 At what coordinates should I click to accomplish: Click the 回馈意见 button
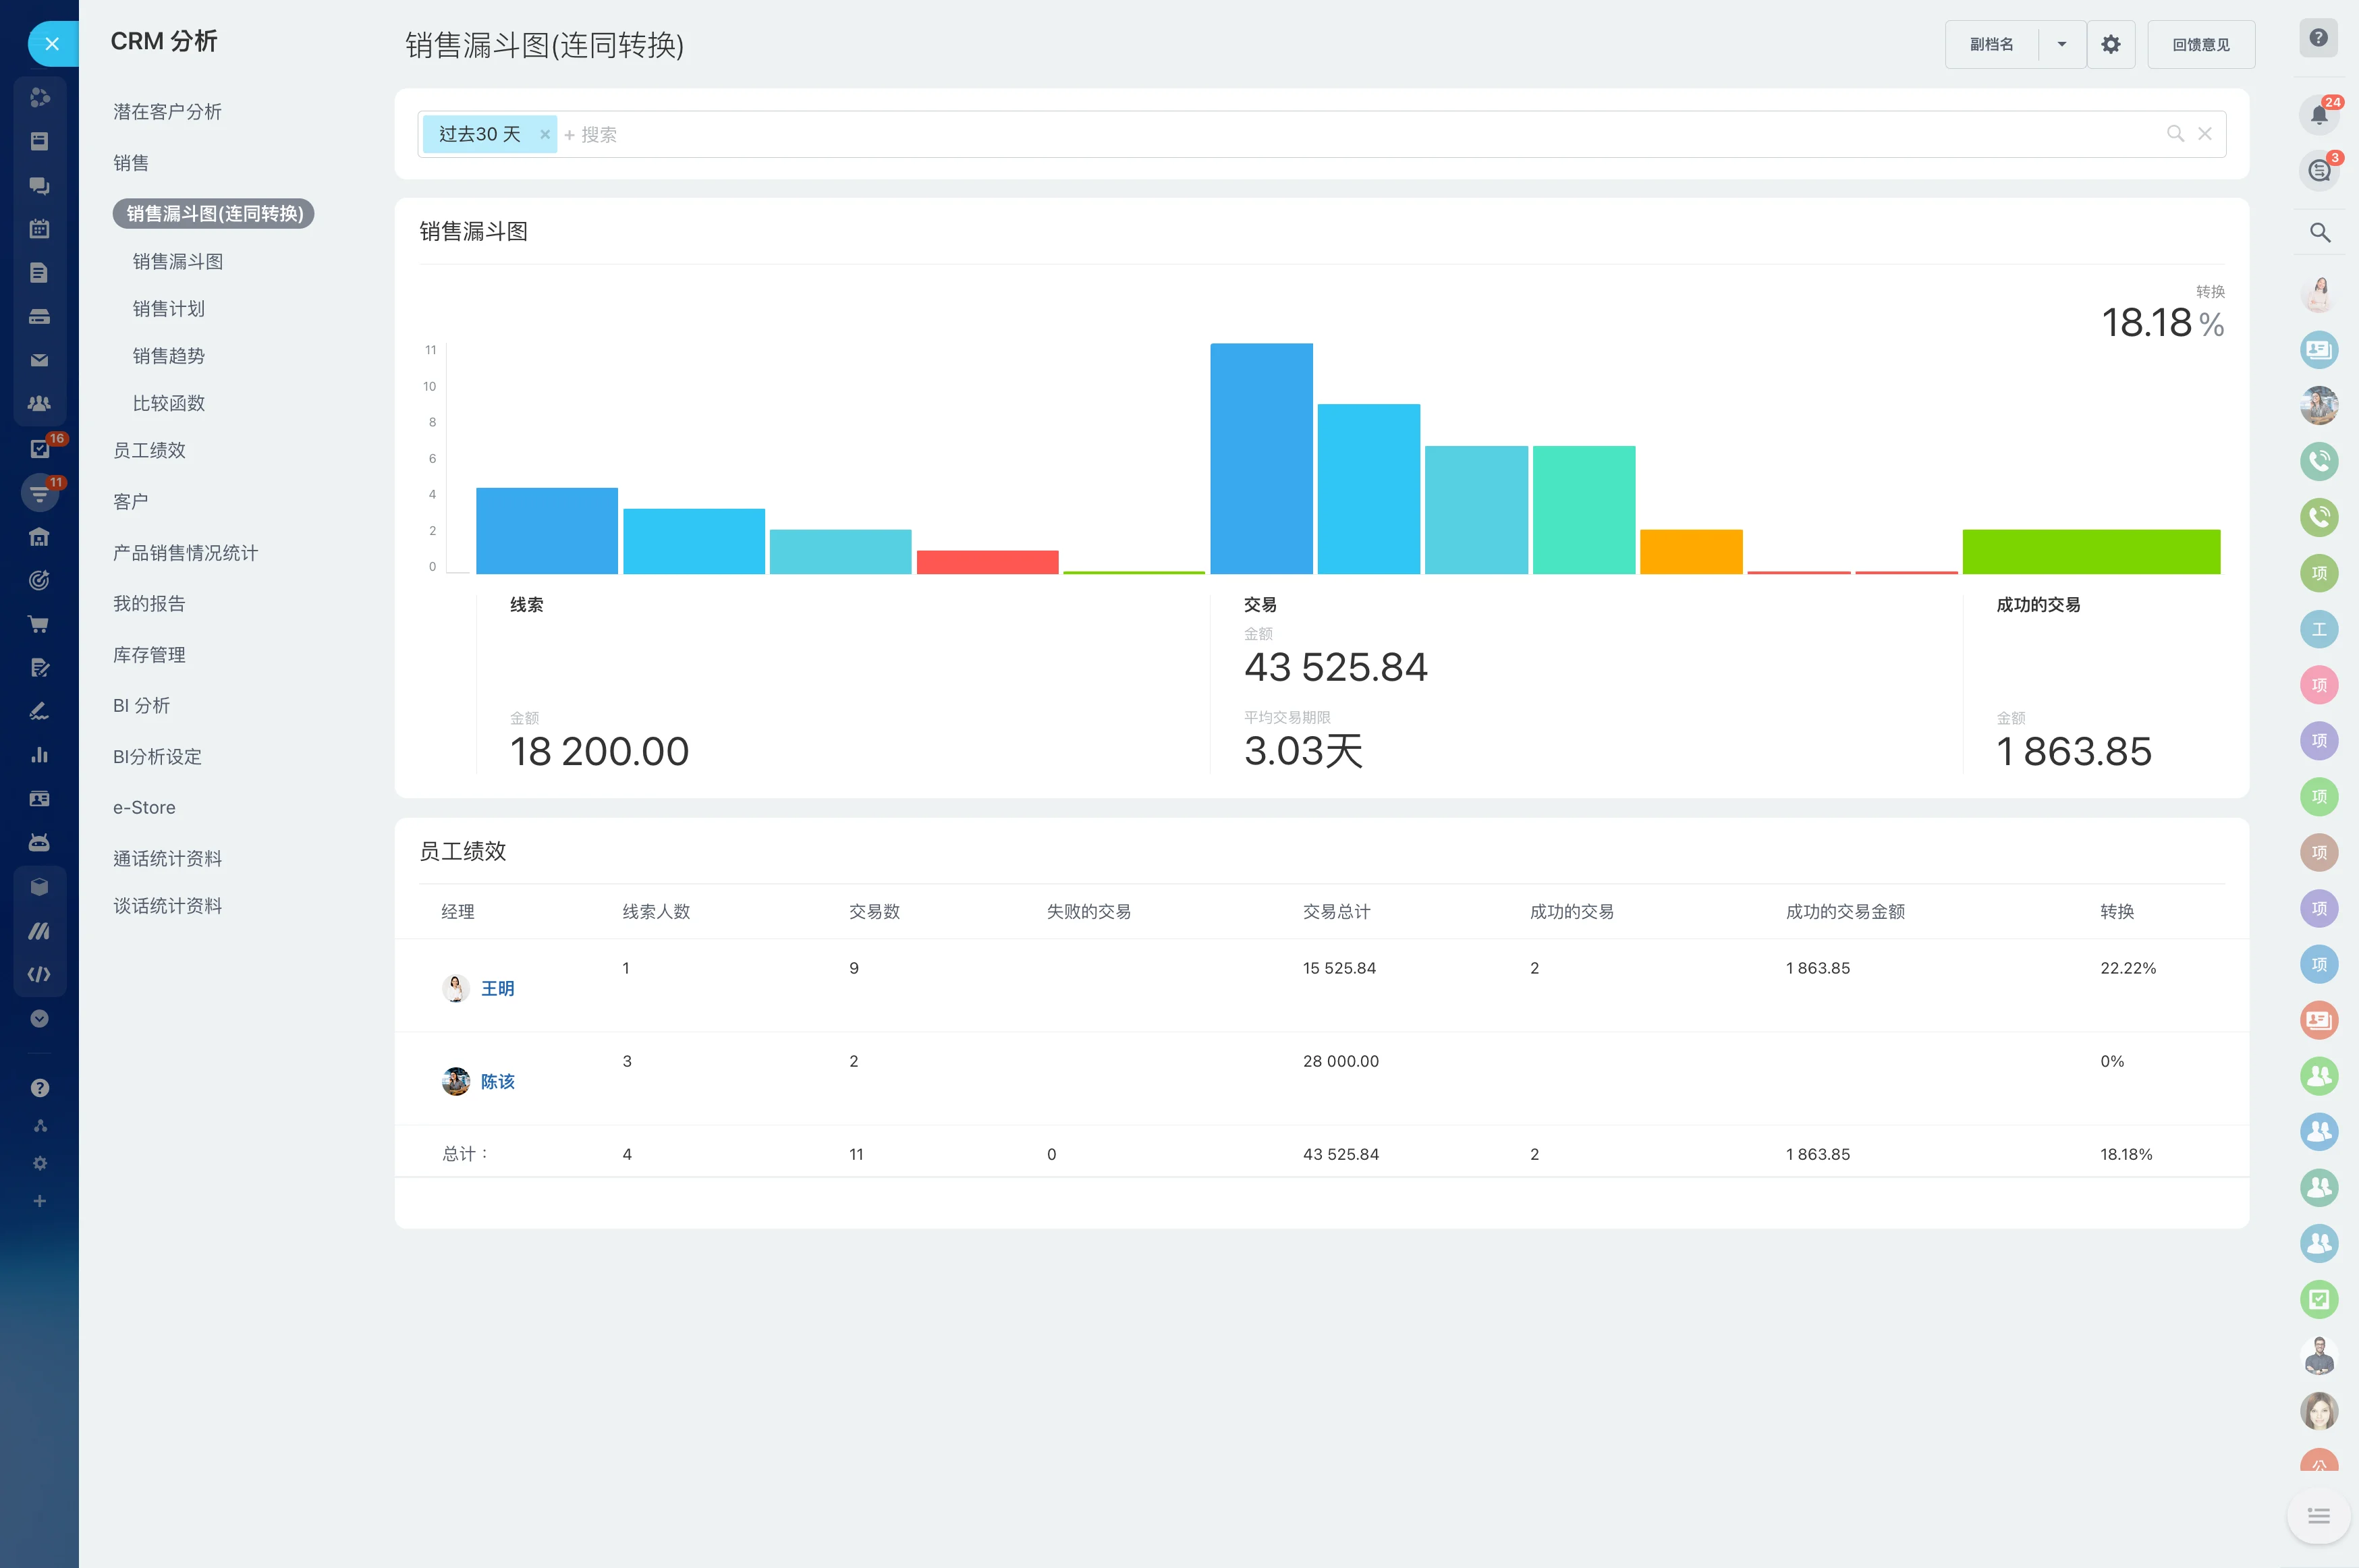click(x=2200, y=44)
